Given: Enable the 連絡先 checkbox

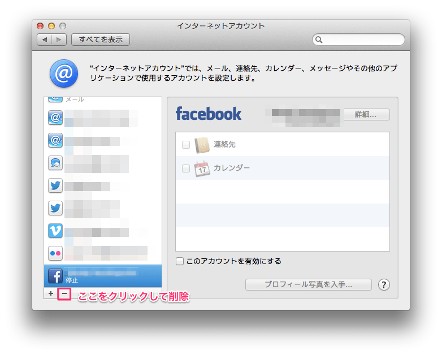Looking at the screenshot, I should point(186,145).
